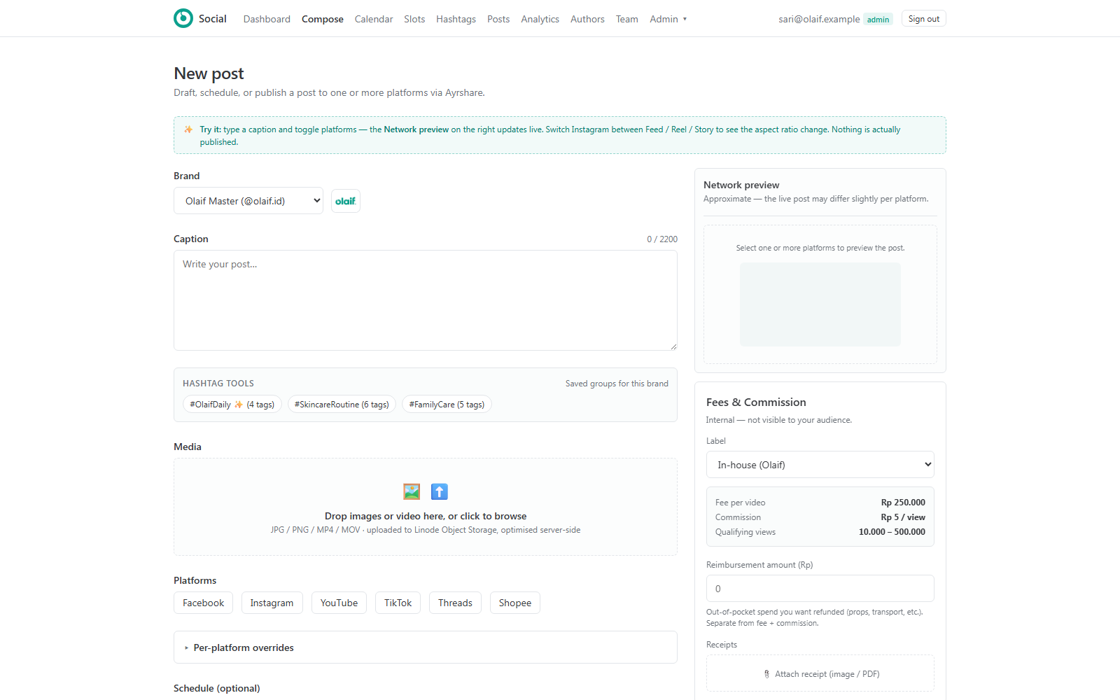Image resolution: width=1120 pixels, height=700 pixels.
Task: Open the Compose nav item
Action: [x=323, y=19]
